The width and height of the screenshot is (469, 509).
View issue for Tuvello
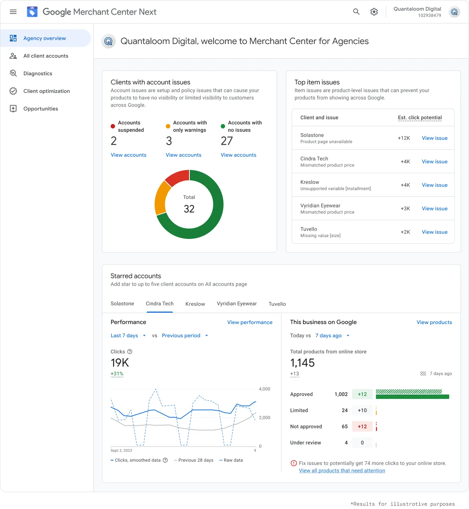(x=435, y=232)
